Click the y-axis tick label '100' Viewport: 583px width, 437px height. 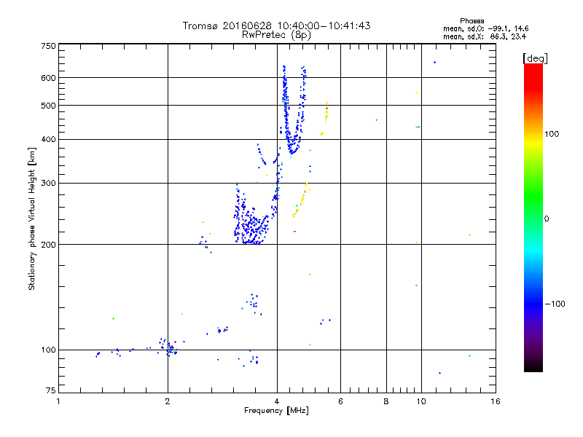[48, 350]
